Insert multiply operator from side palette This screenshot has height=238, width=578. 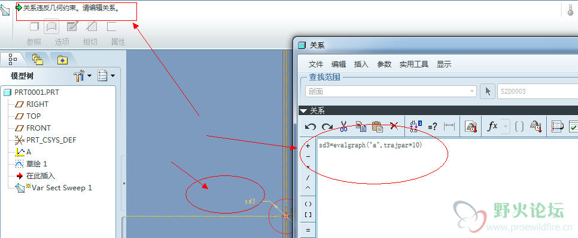click(308, 167)
